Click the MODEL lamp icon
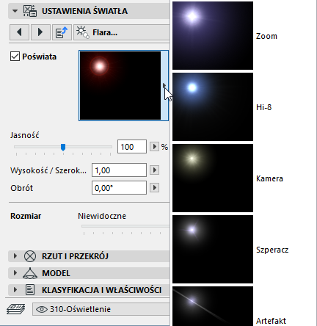The image size is (317, 326). 30,273
